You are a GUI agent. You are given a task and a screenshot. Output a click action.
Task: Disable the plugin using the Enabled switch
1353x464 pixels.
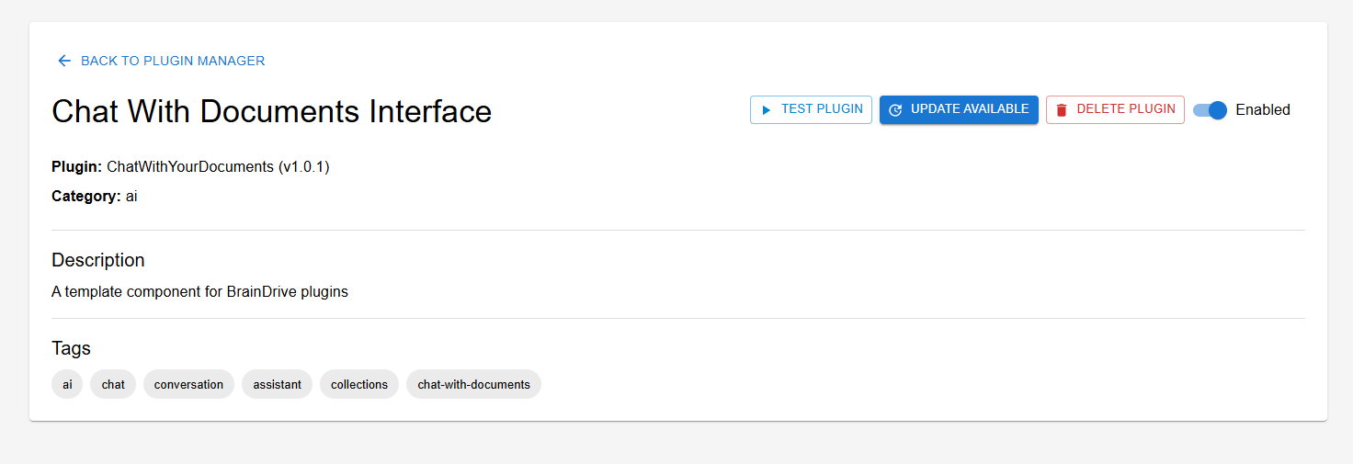pyautogui.click(x=1211, y=110)
